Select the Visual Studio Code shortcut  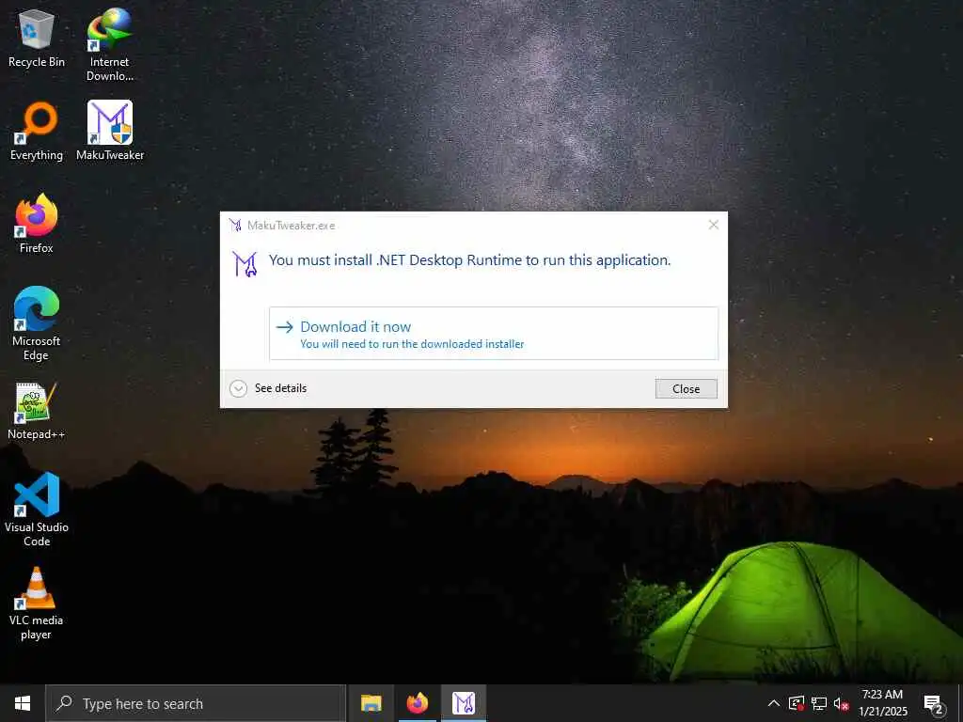pos(37,509)
